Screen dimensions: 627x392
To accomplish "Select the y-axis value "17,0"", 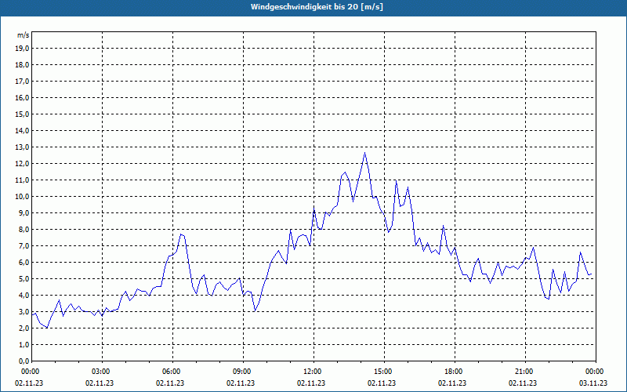I will point(23,82).
